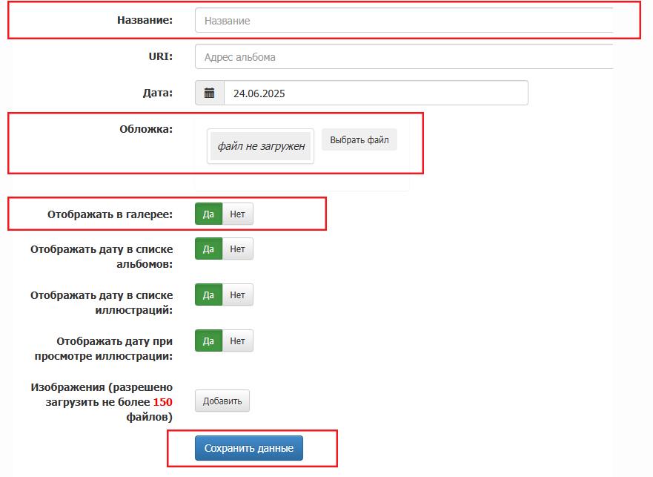Click the 'Обложка:' label
This screenshot has width=653, height=477.
coord(146,129)
